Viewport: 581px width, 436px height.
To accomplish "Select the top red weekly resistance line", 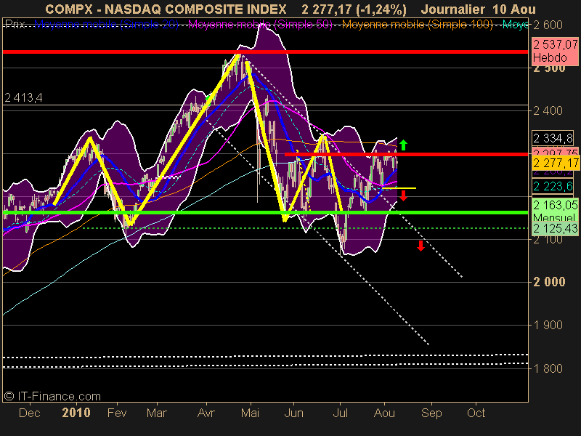I will pos(265,52).
